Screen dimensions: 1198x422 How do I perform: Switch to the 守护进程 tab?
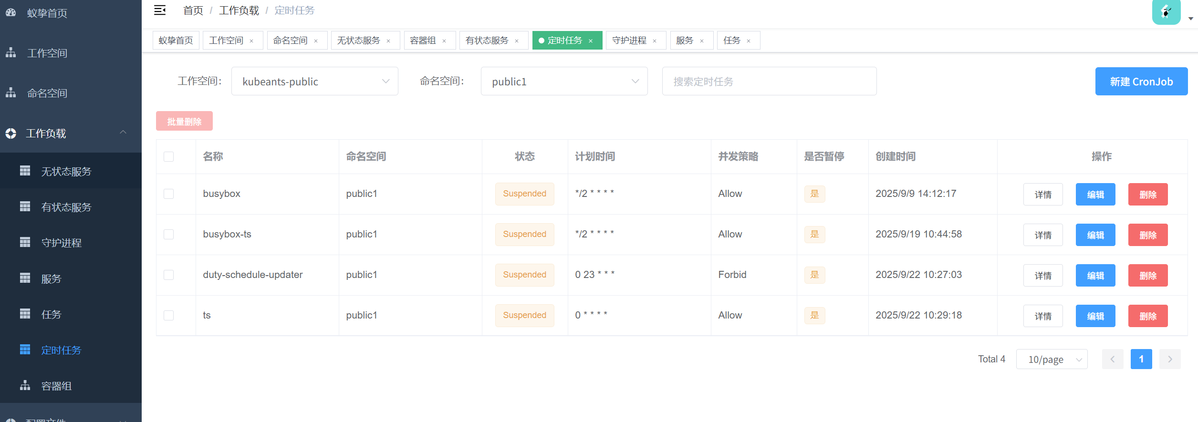tap(629, 41)
